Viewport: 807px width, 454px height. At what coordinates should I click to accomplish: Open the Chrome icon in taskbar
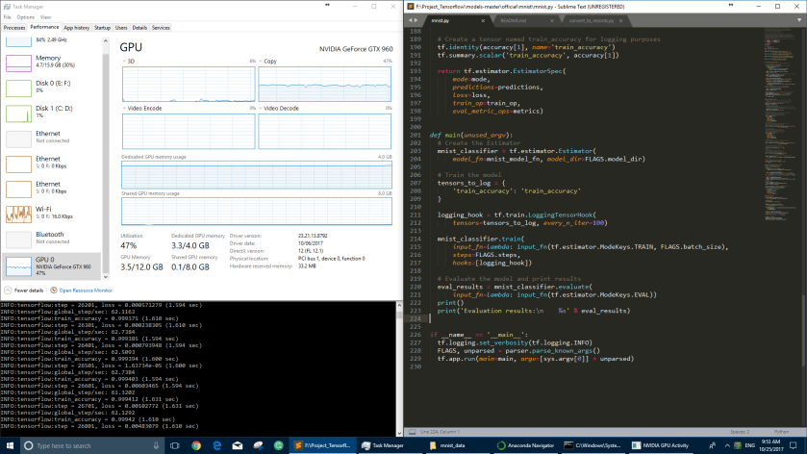point(195,445)
